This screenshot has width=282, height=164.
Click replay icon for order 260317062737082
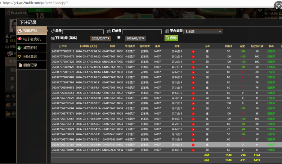[193, 145]
